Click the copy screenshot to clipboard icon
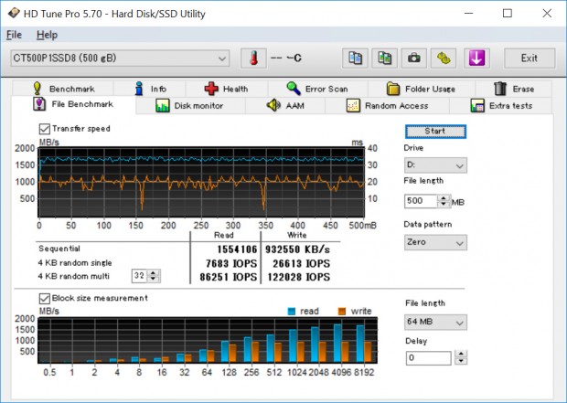Screen dimensions: 567x403 pos(385,58)
